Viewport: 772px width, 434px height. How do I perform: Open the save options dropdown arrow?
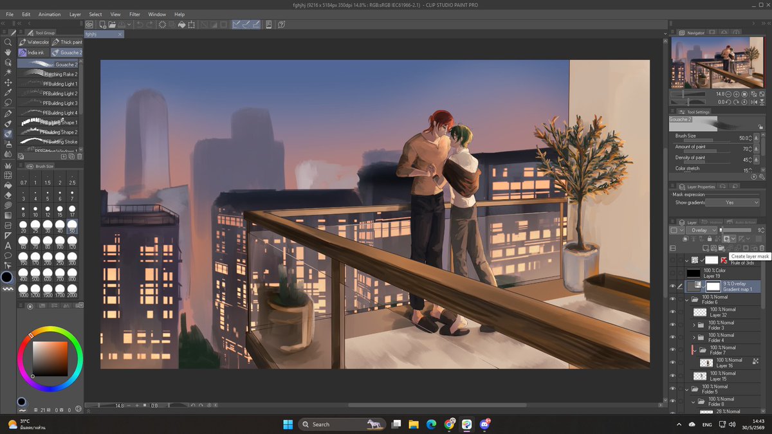[x=129, y=24]
